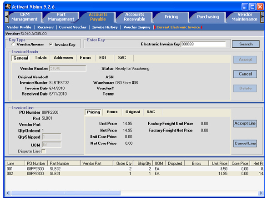Sort by the Ship Qty column header
The height and width of the screenshot is (202, 267).
click(143, 163)
